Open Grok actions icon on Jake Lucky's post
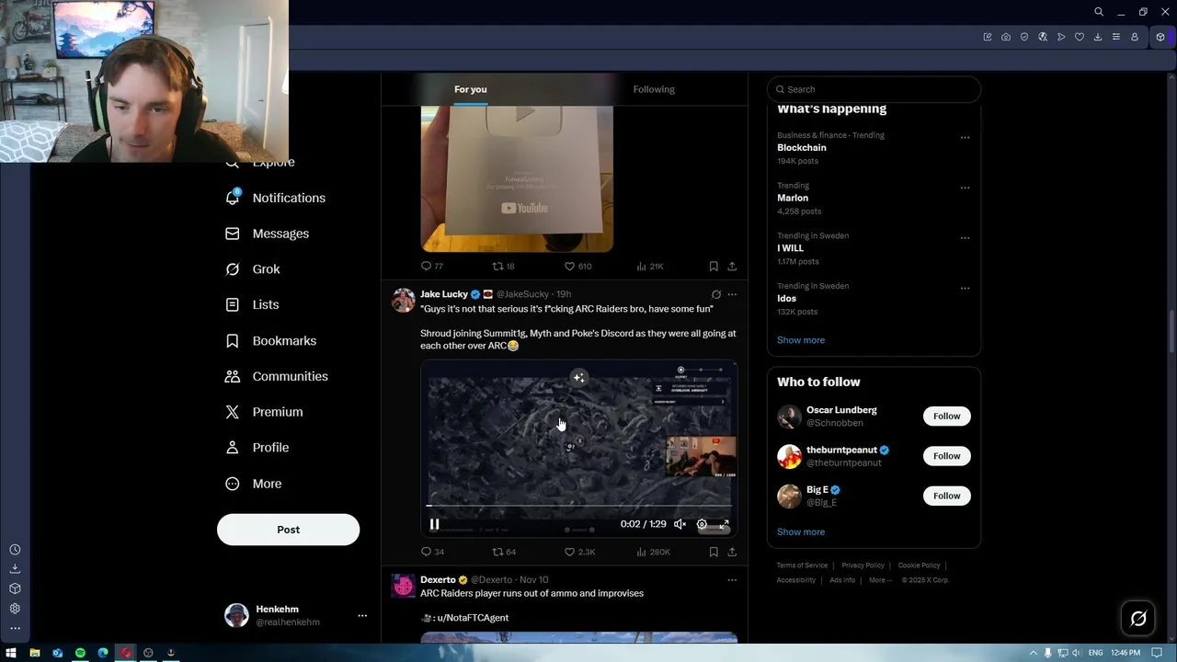This screenshot has height=662, width=1177. pos(716,294)
